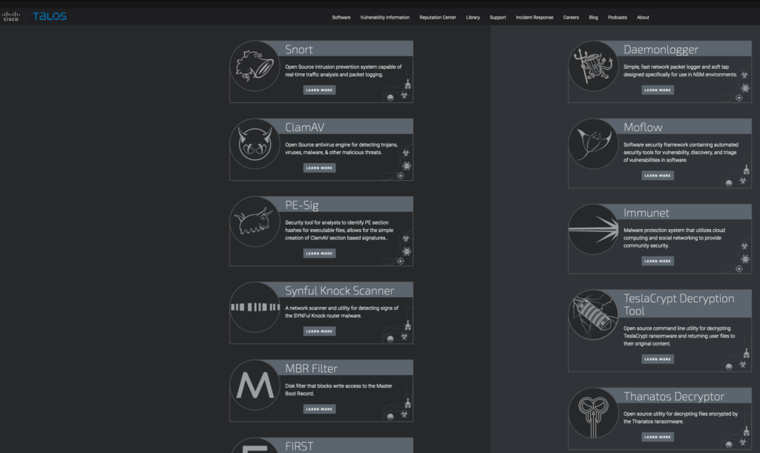
Task: Click the Talos logo in header
Action: pos(49,16)
